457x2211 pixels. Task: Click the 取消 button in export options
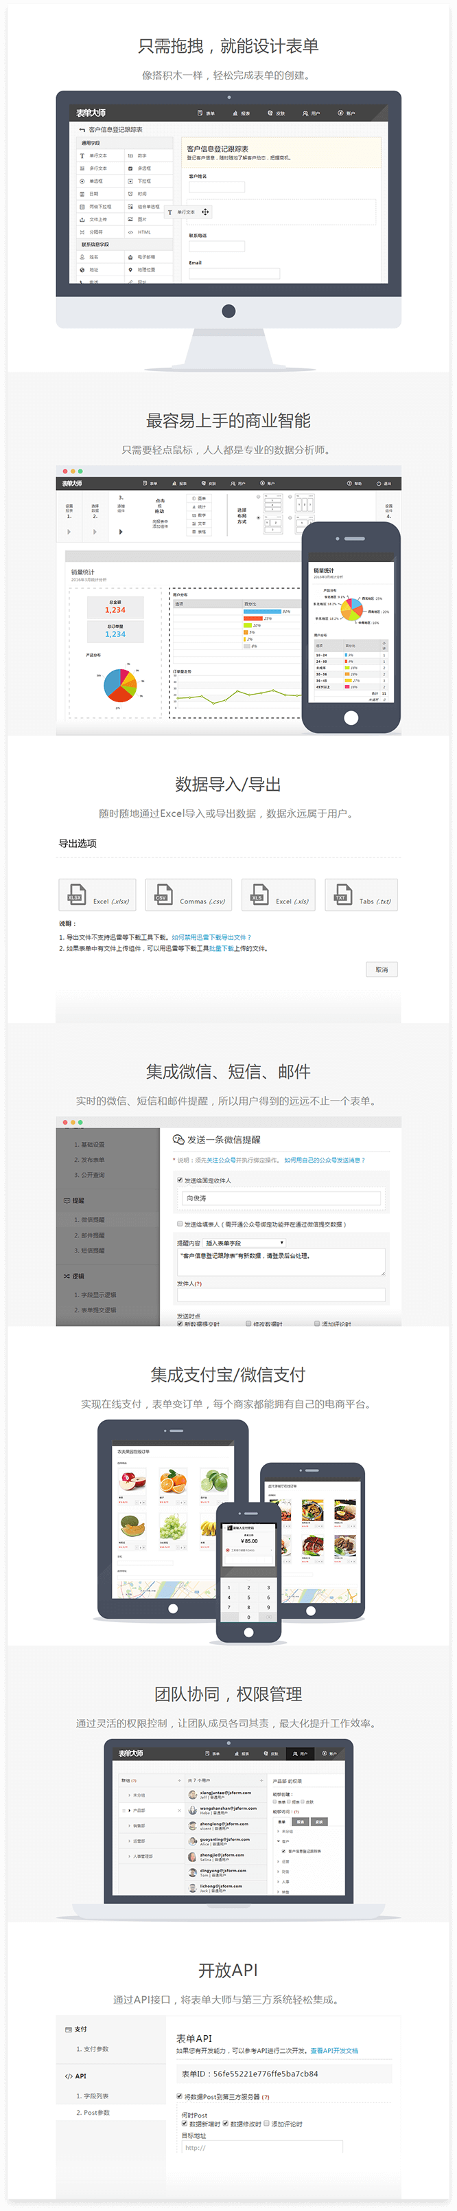point(382,970)
